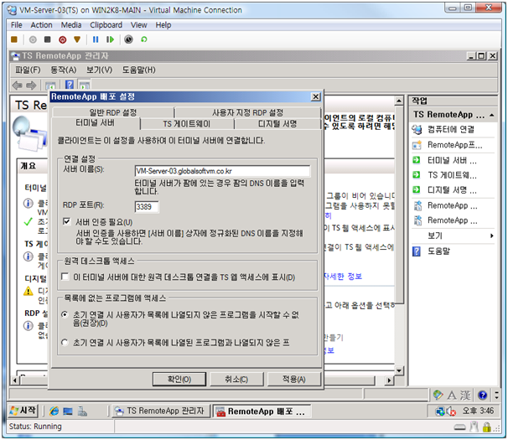Select radio: block unlisted programs (권장)

click(x=65, y=314)
